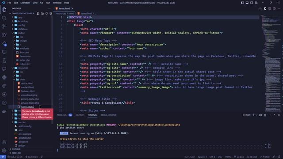
Task: Open the Accounts menu icon
Action: point(4,142)
